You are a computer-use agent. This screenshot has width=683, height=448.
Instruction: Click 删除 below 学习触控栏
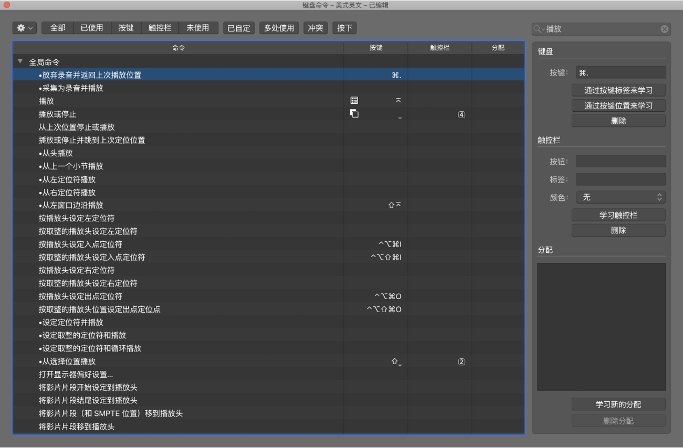pyautogui.click(x=618, y=230)
